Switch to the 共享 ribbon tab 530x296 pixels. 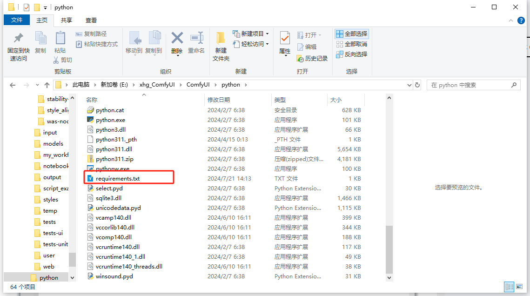(x=67, y=20)
